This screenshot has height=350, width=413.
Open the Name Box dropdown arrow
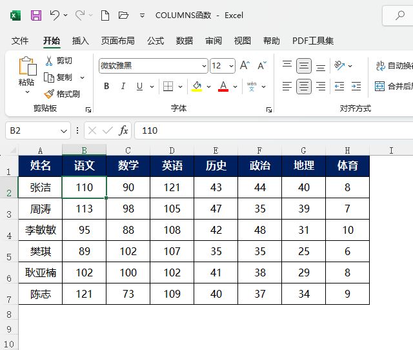[x=63, y=130]
